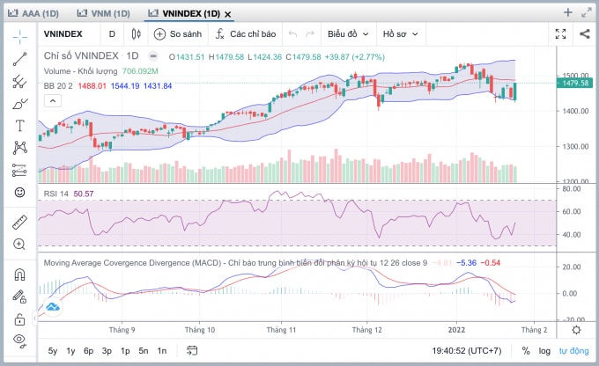The height and width of the screenshot is (366, 599).
Task: Set time range to 1n
Action: [162, 351]
